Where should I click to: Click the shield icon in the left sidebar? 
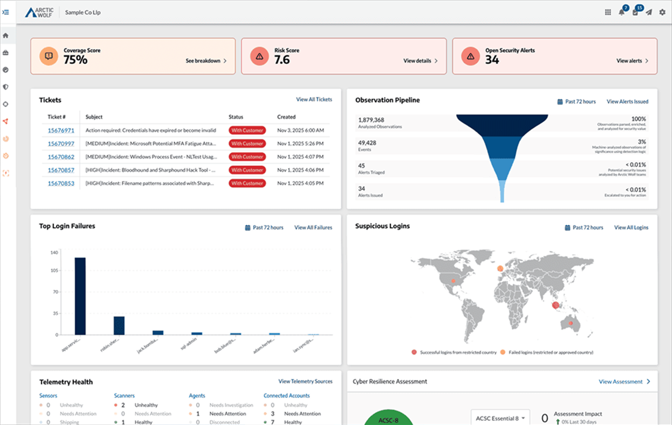[x=6, y=87]
